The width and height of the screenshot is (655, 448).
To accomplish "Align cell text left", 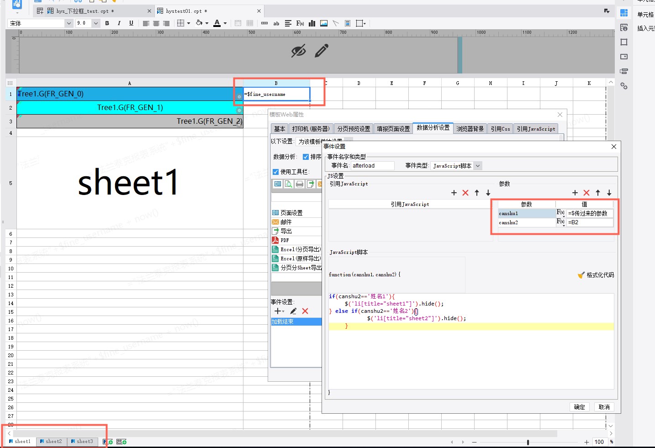I will click(x=146, y=23).
